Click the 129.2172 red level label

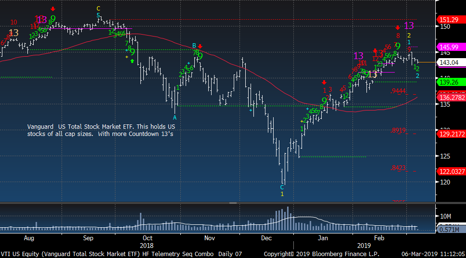click(451, 134)
